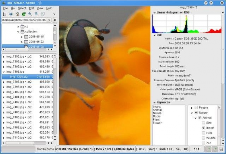Click the 1:1 zoom status button
Viewport: 226px width, 154px height.
(196, 149)
